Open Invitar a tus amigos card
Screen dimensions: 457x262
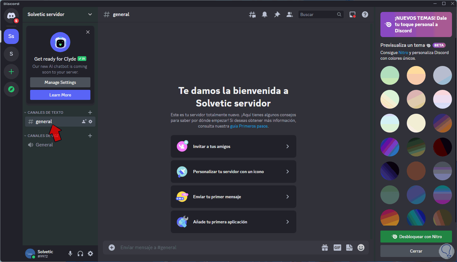tap(234, 146)
